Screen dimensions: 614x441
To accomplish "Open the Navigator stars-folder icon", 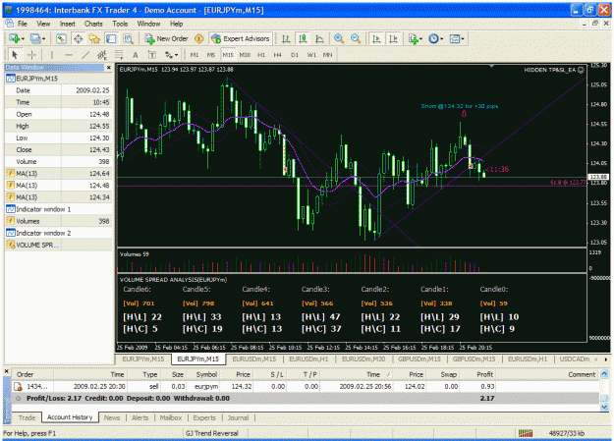I will [94, 38].
